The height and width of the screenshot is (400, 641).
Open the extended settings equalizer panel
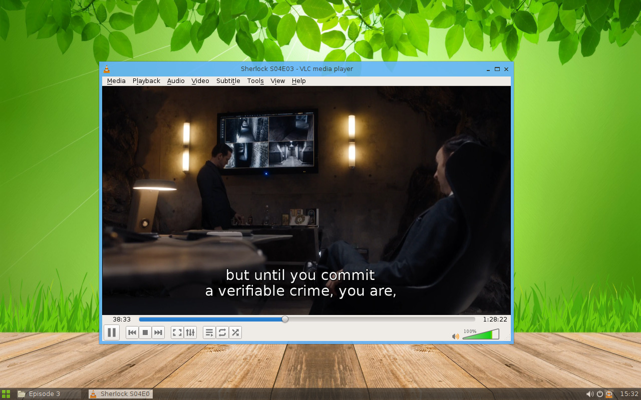190,332
